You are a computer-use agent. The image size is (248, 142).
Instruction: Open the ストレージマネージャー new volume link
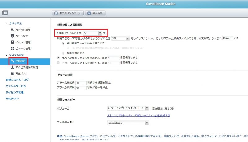click(139, 115)
